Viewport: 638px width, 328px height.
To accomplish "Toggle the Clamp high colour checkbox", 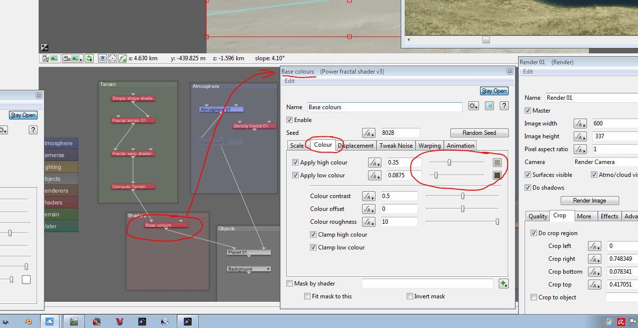I will (x=313, y=235).
